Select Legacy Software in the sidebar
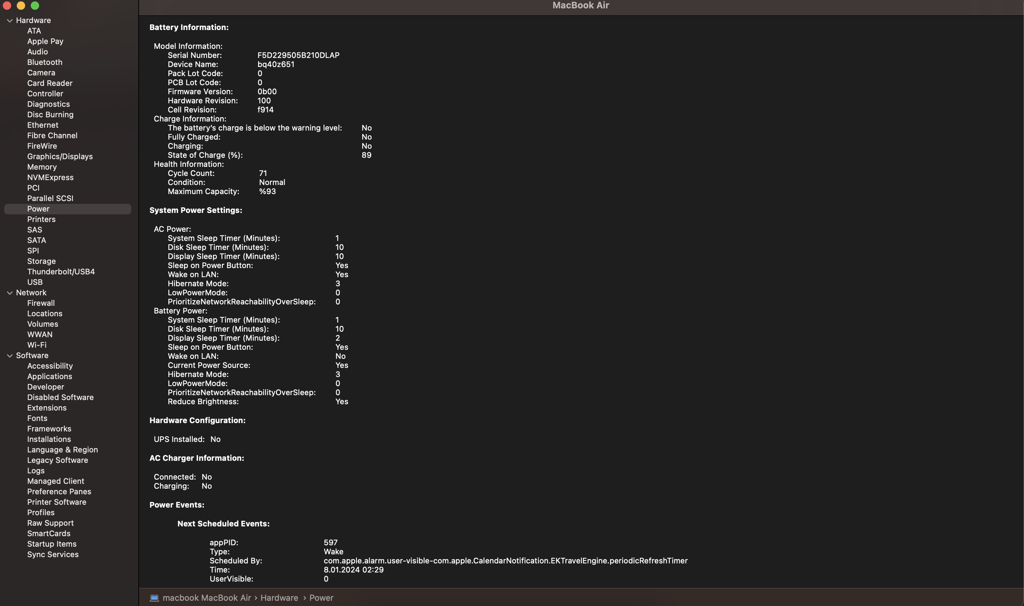The width and height of the screenshot is (1024, 606). [x=58, y=461]
